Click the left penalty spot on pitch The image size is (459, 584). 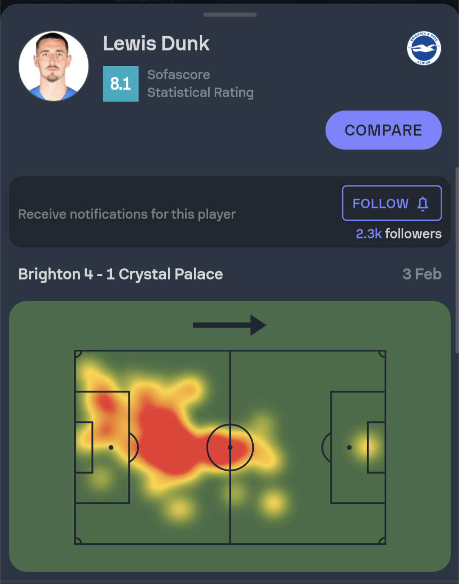coord(111,447)
